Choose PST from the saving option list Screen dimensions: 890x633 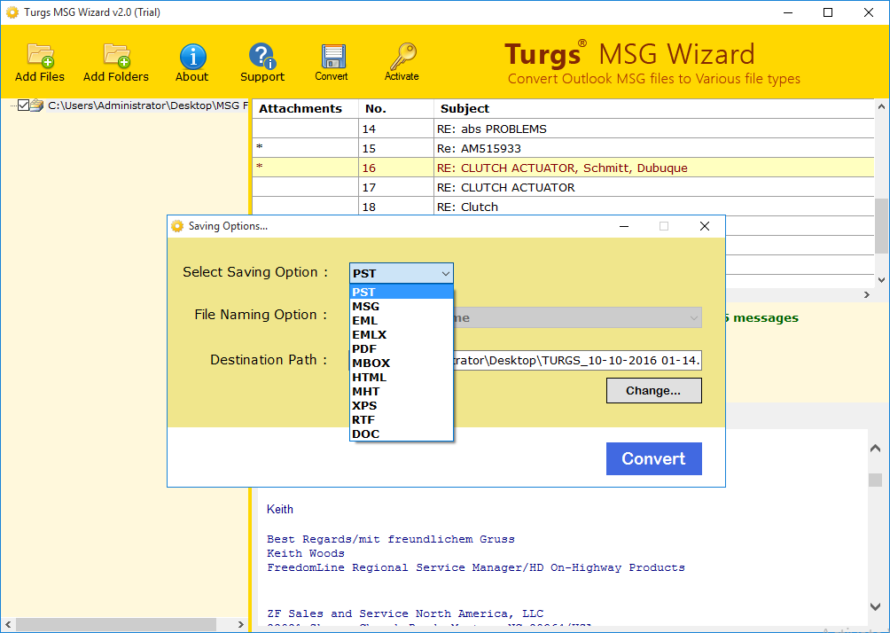(x=402, y=292)
